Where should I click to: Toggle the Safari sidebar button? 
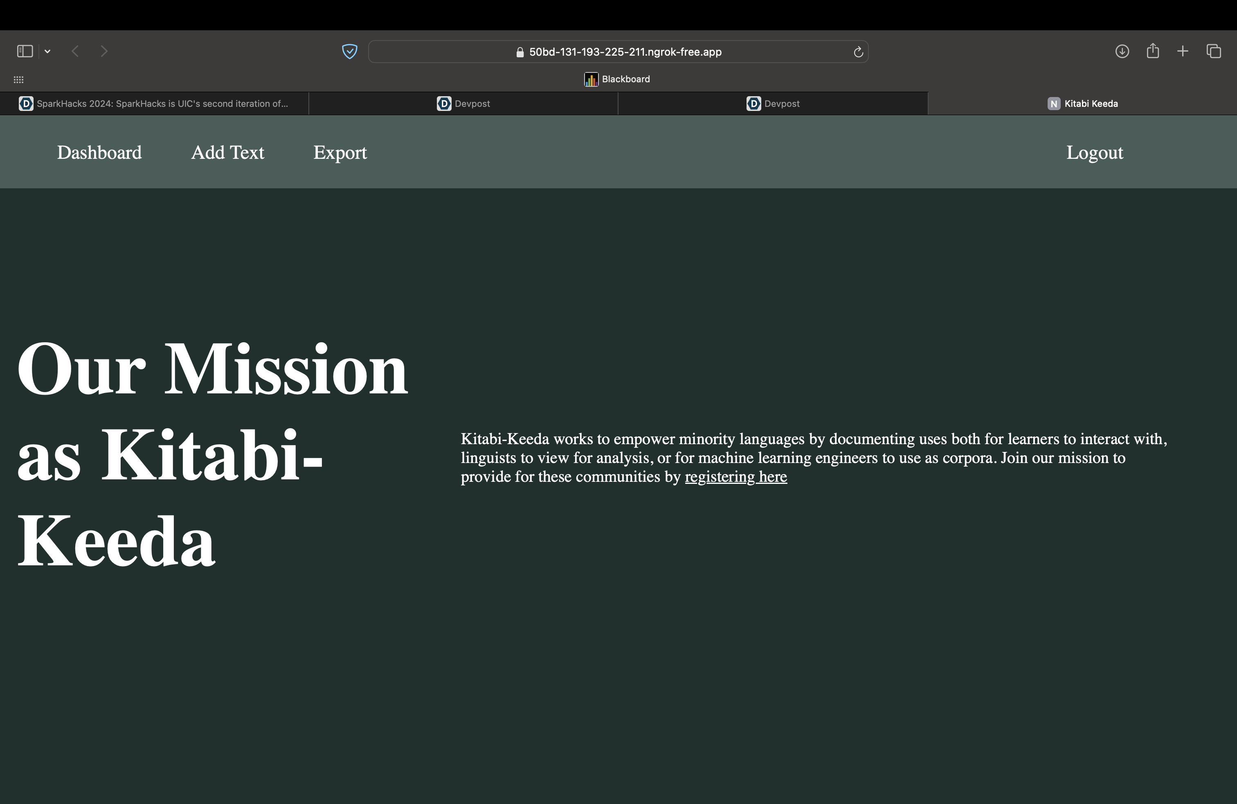tap(25, 51)
